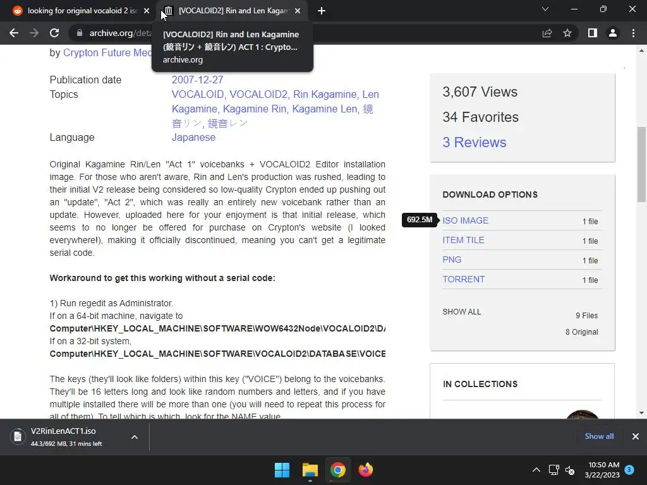
Task: Click Show all downloads
Action: (x=599, y=436)
